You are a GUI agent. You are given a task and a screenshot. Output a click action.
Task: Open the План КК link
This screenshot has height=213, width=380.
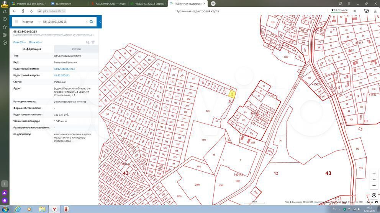[35, 42]
